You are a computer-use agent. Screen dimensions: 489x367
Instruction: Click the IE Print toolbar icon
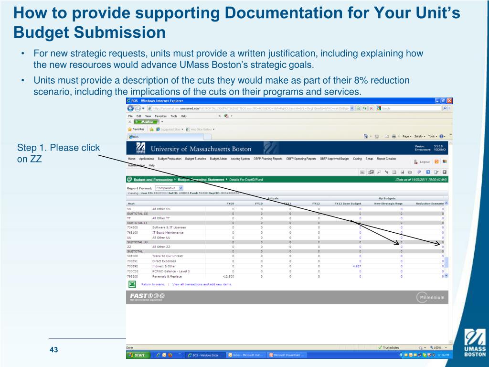point(394,136)
